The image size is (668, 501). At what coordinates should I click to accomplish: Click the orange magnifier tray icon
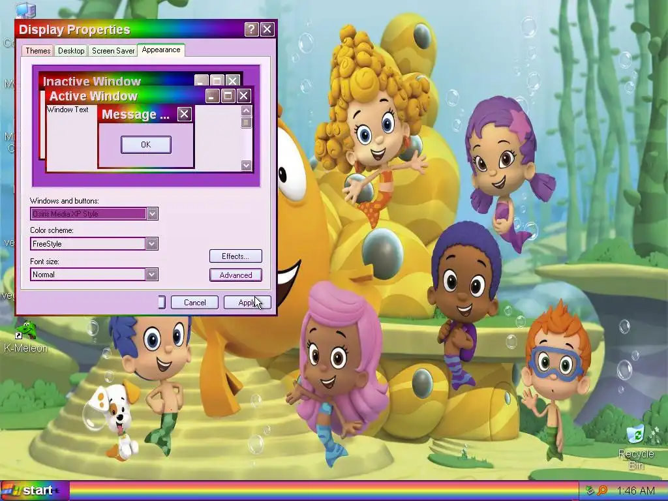pos(602,491)
